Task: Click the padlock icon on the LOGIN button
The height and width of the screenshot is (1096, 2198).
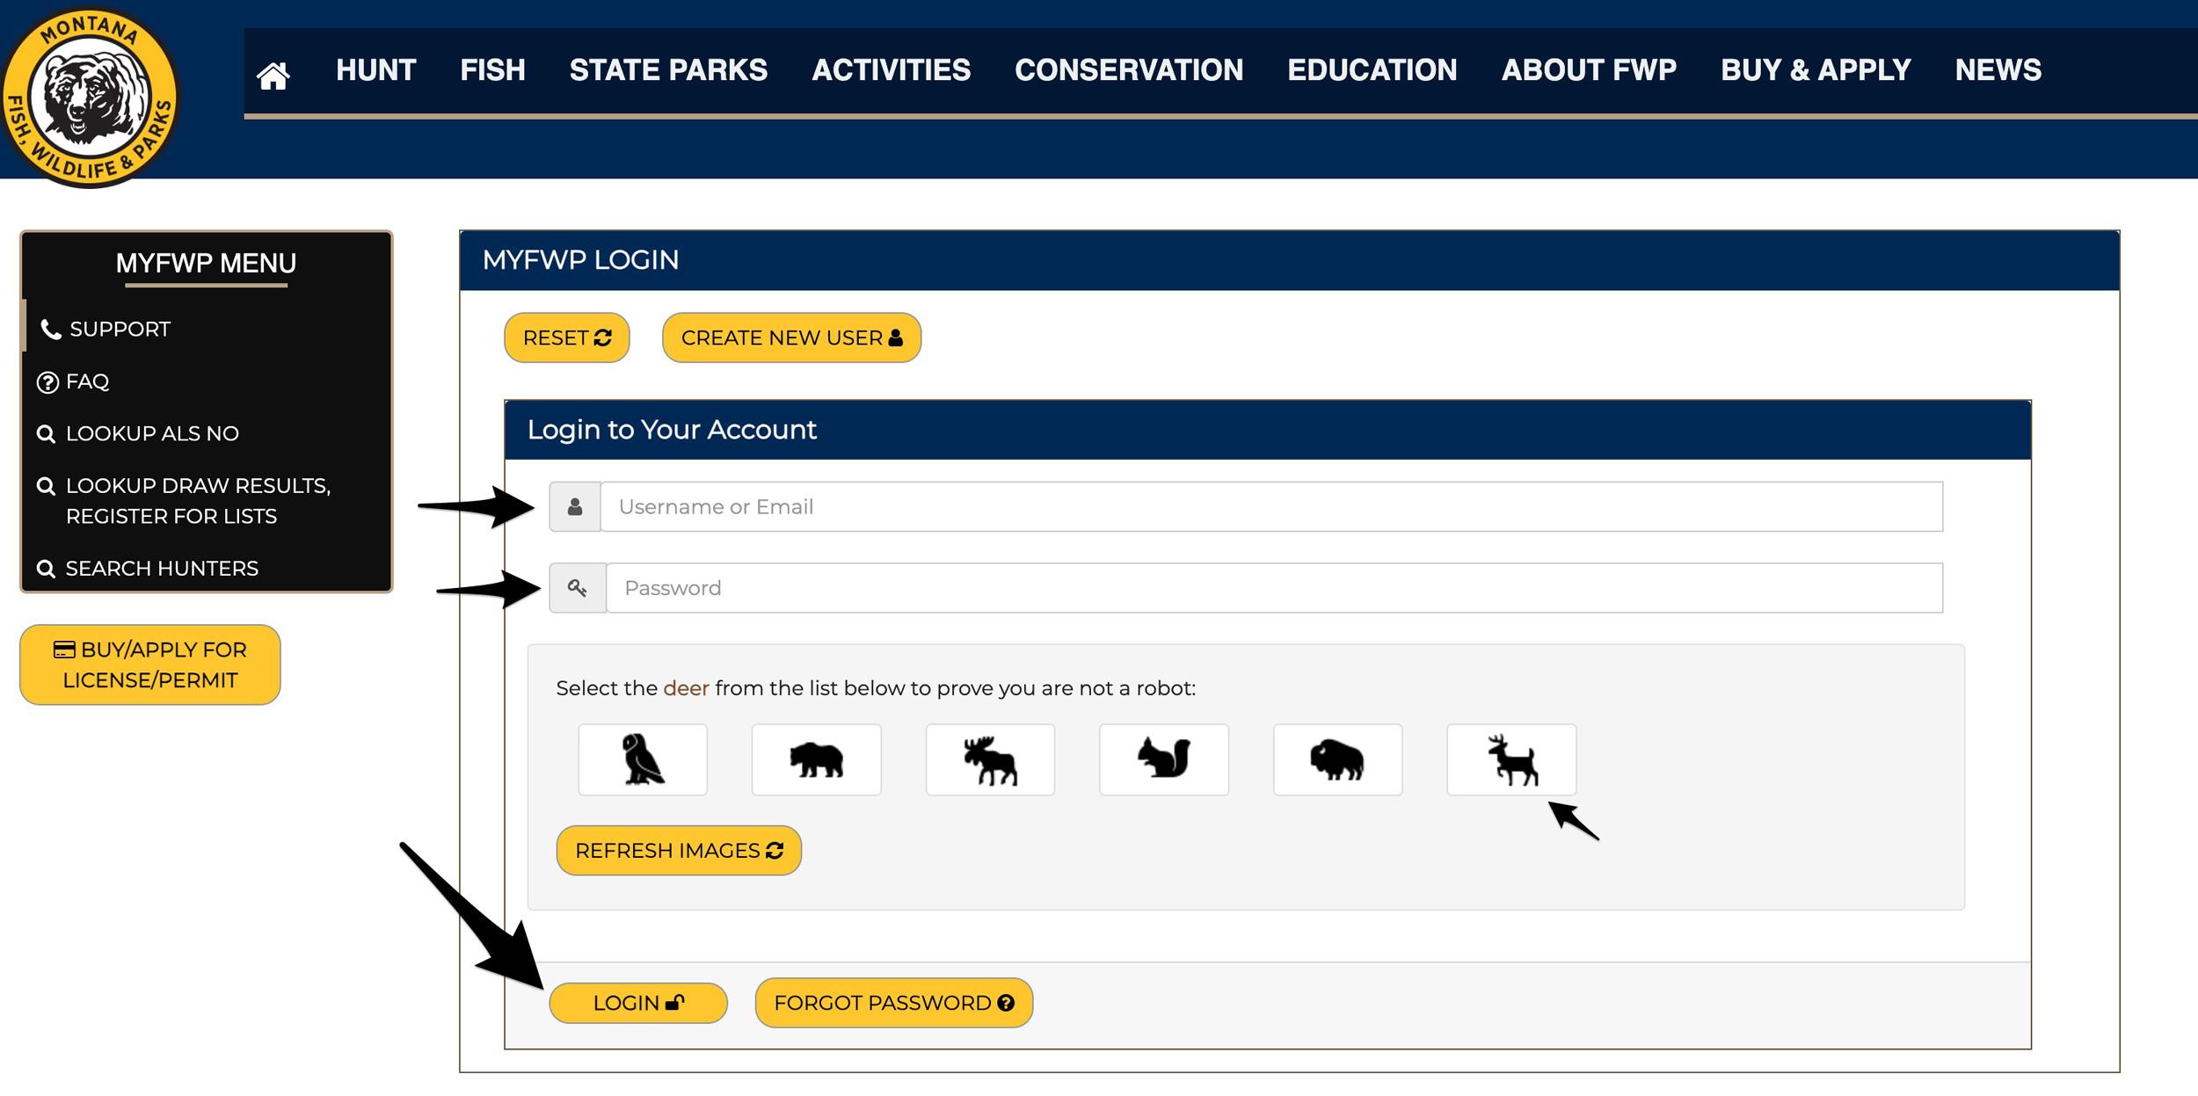Action: click(673, 1001)
